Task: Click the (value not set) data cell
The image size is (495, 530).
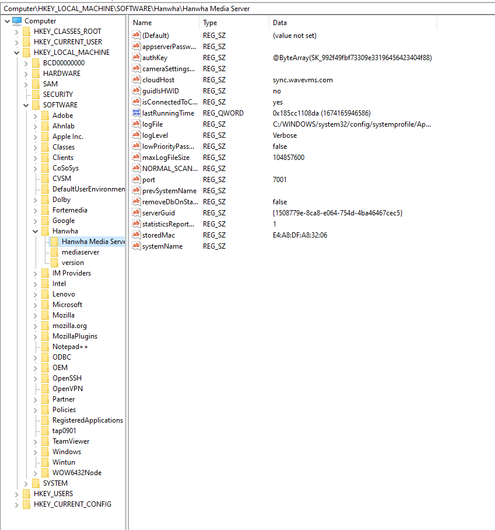Action: pyautogui.click(x=294, y=35)
